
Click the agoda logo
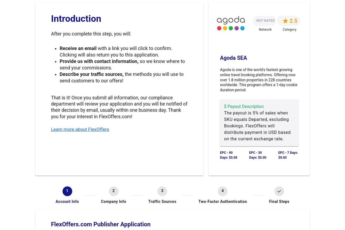pos(231,20)
